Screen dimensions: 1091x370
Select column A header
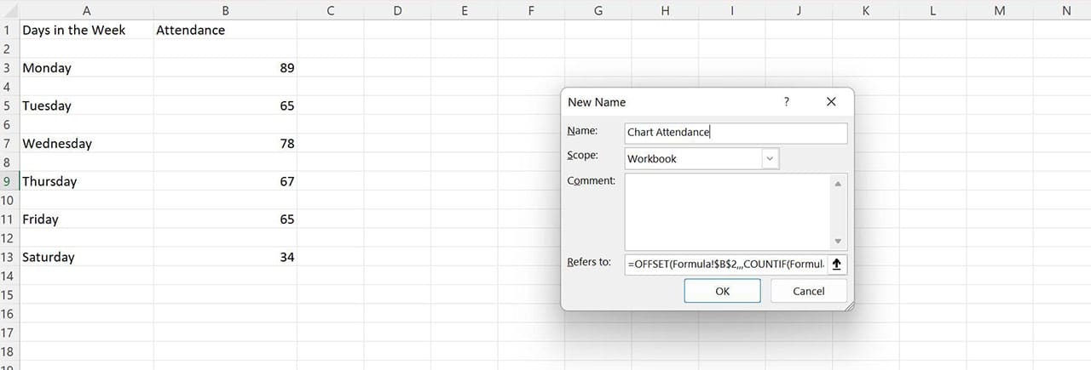click(x=86, y=10)
